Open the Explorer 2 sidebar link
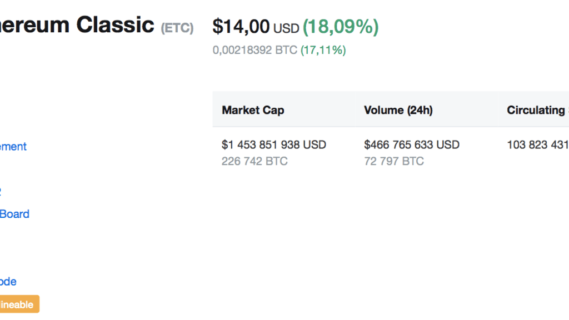 (x=1, y=192)
